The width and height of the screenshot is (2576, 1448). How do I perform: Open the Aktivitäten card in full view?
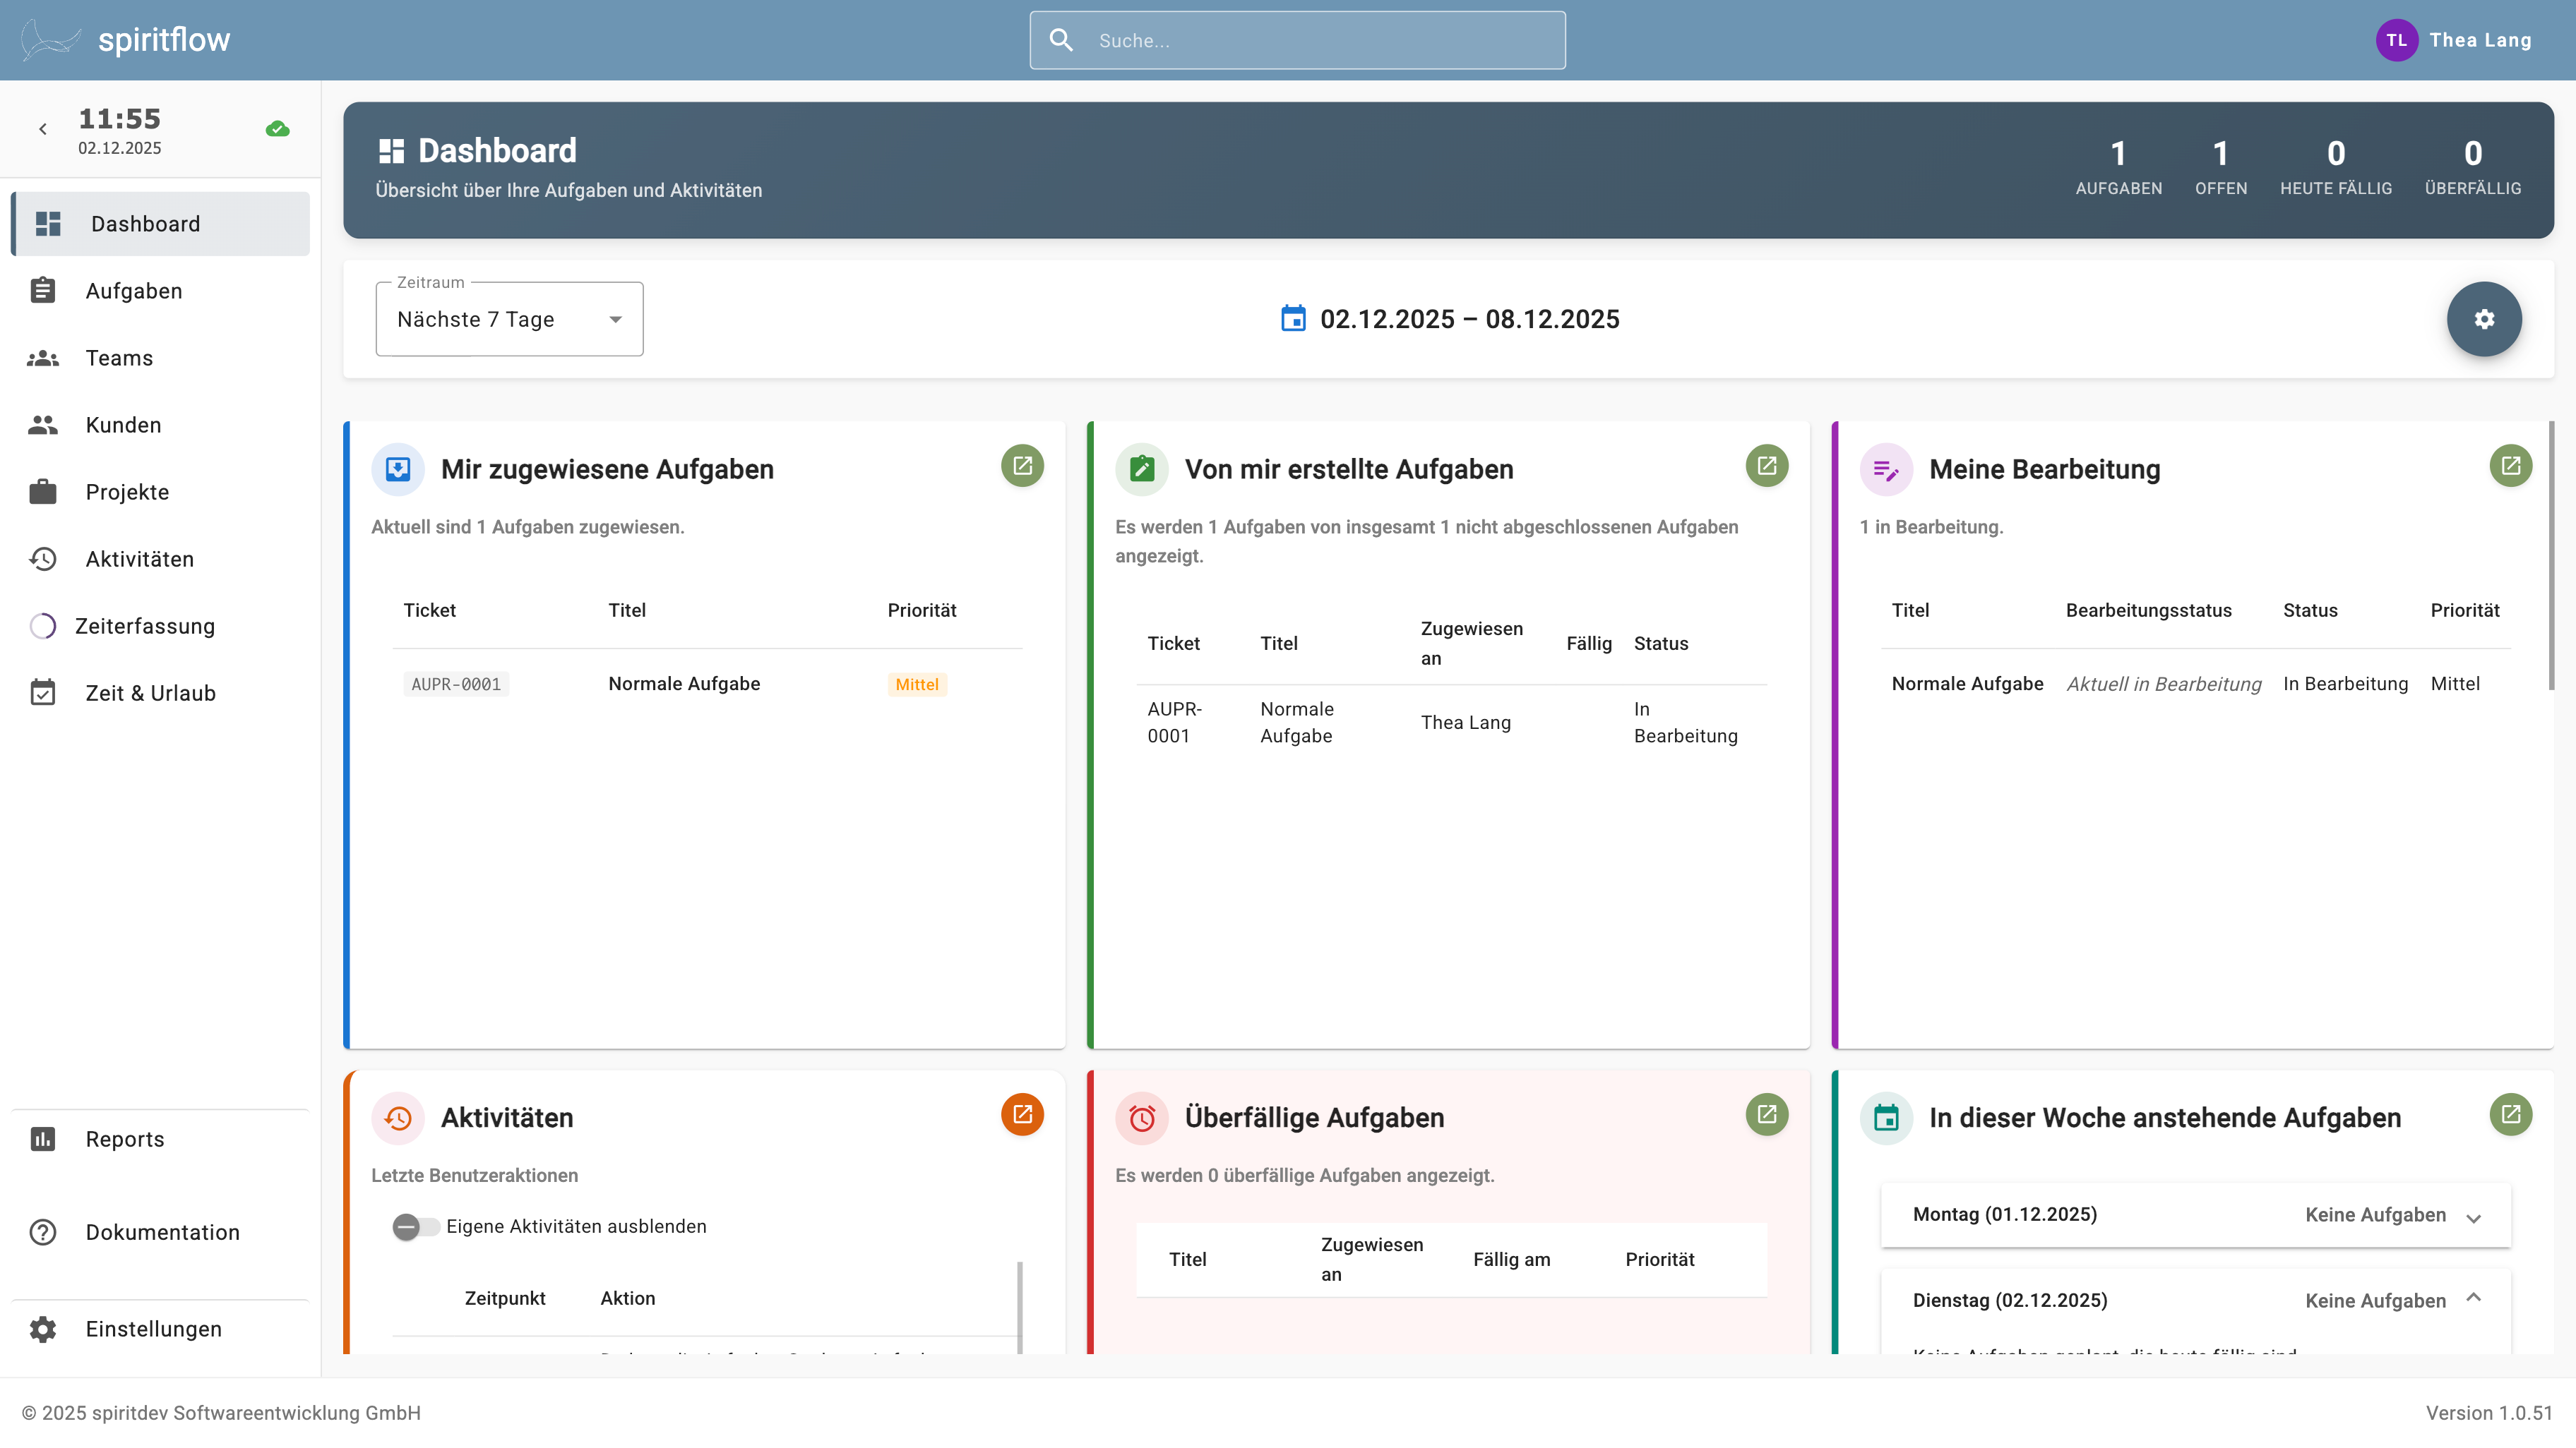coord(1022,1114)
